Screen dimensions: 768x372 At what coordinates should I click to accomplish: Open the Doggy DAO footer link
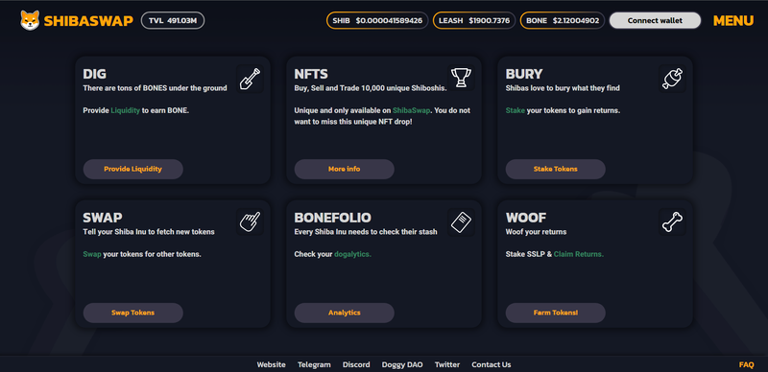[402, 364]
